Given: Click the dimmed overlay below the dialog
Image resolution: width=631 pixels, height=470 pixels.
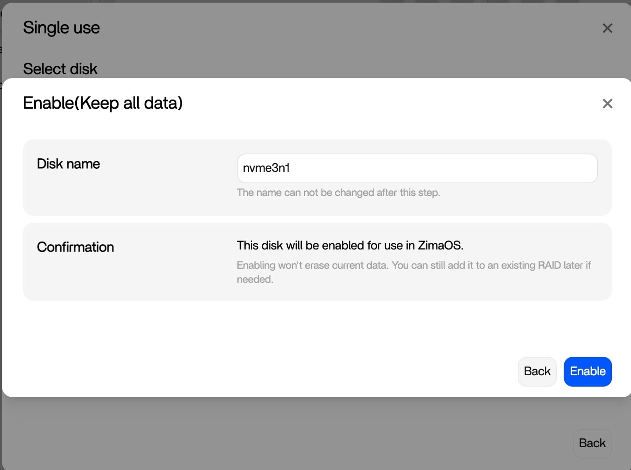Looking at the screenshot, I should [x=274, y=435].
